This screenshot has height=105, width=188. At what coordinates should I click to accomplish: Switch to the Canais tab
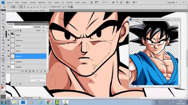click(17, 24)
